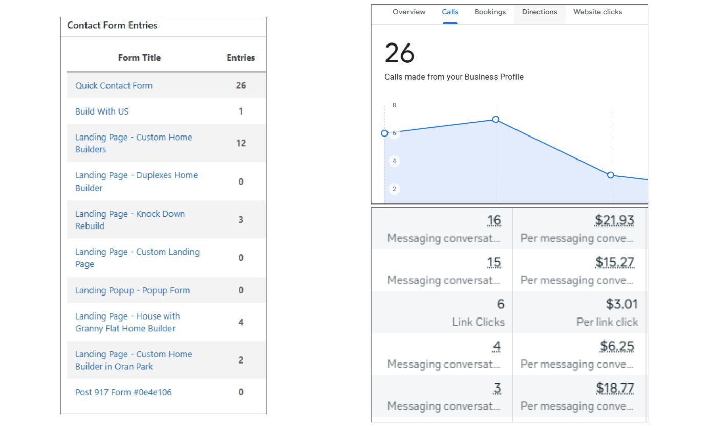The height and width of the screenshot is (431, 709).
Task: Open Landing Popup - Popup Form link
Action: tap(133, 290)
